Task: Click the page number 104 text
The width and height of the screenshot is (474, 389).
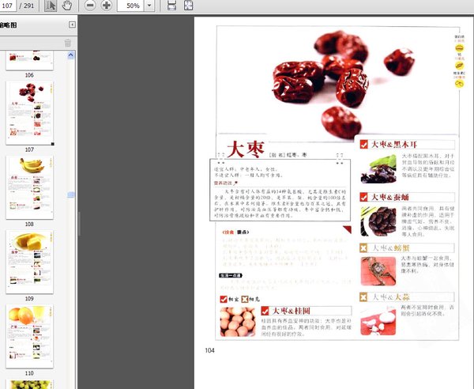Action: click(210, 350)
